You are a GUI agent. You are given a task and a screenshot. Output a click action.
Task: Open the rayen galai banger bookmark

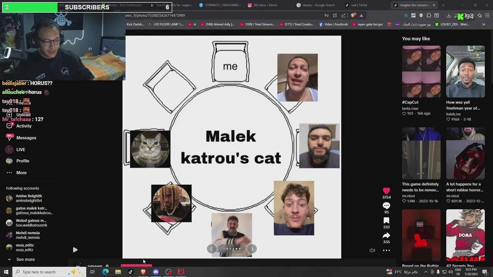tap(367, 24)
